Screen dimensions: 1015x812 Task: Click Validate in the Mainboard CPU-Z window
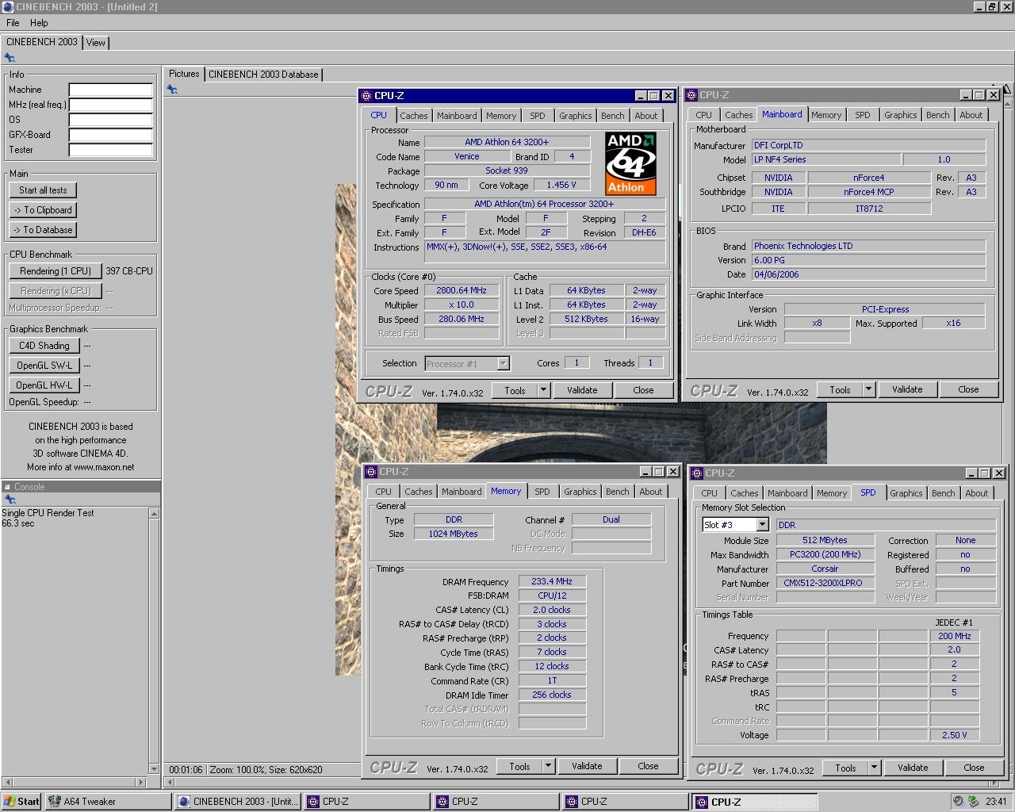pyautogui.click(x=907, y=389)
